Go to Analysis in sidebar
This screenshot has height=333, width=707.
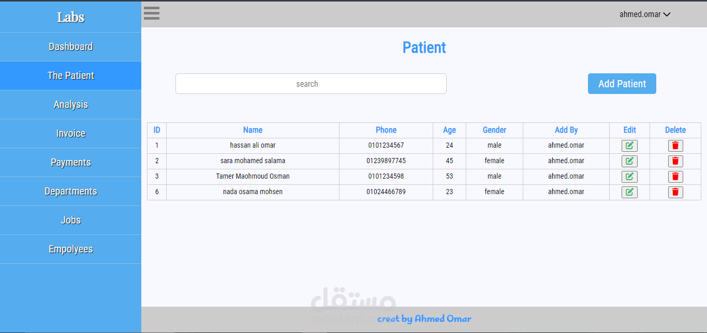pyautogui.click(x=71, y=105)
